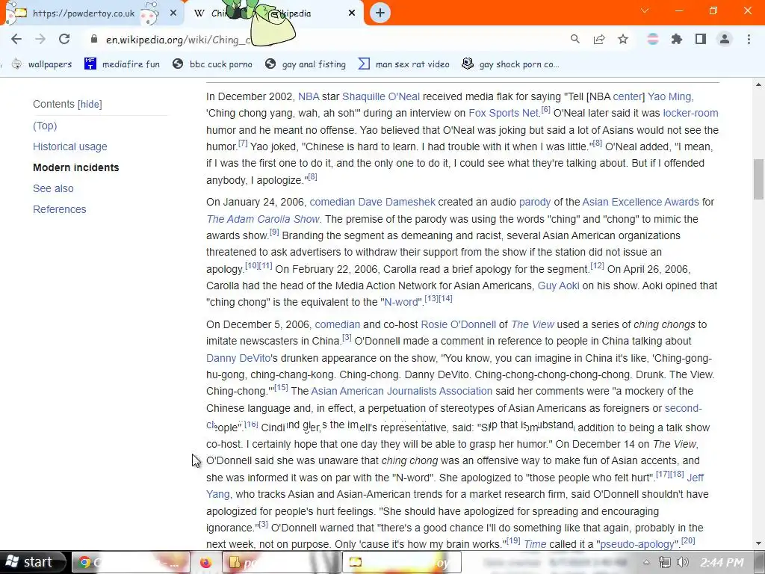
Task: Click the striped extension icon in toolbar
Action: (653, 39)
